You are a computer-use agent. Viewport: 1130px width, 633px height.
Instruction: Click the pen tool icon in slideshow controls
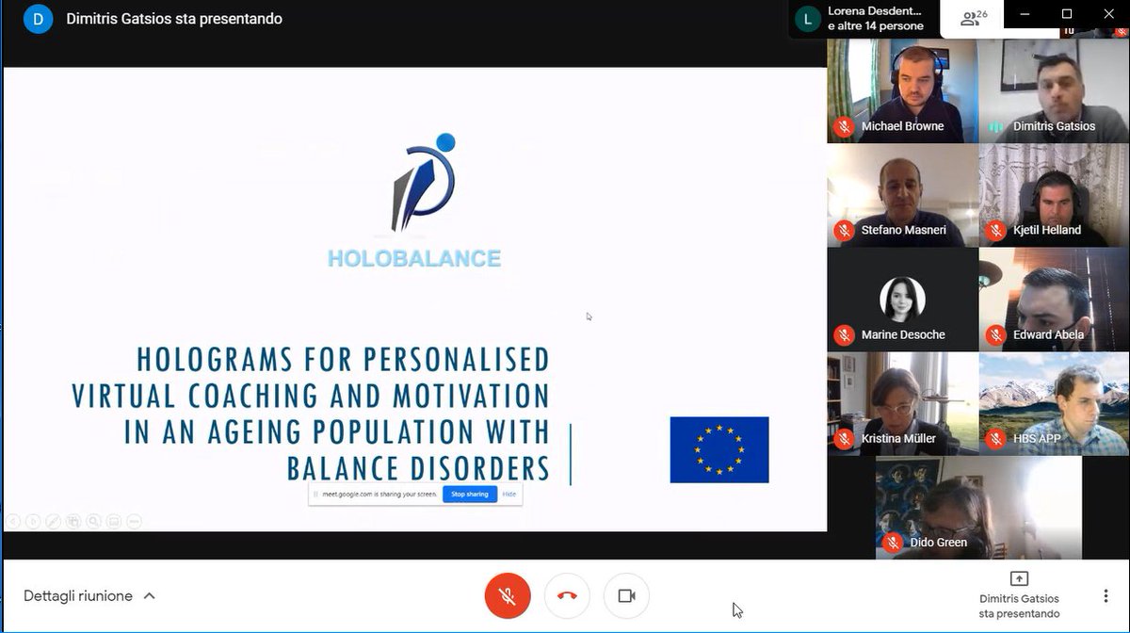point(53,521)
